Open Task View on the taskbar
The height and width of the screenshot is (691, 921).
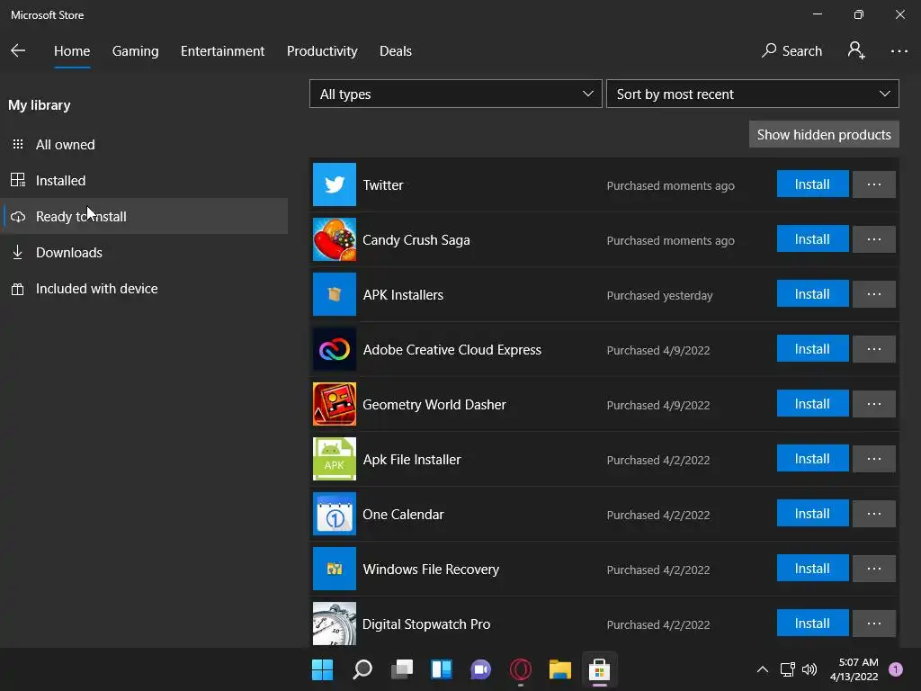(402, 669)
